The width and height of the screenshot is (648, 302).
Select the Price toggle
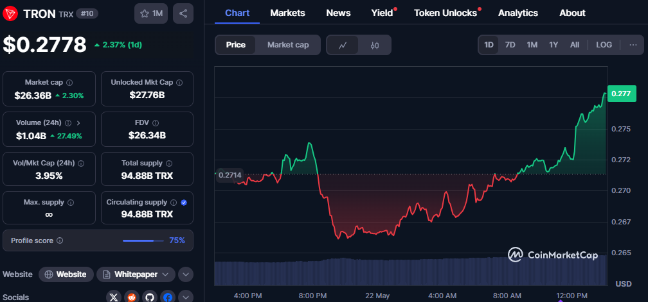coord(235,45)
